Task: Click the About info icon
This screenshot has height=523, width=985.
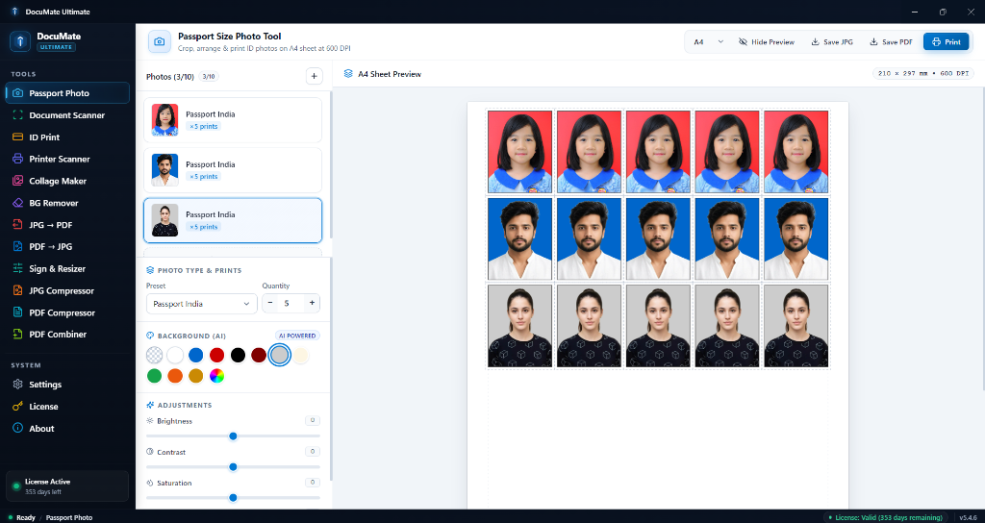Action: 17,428
